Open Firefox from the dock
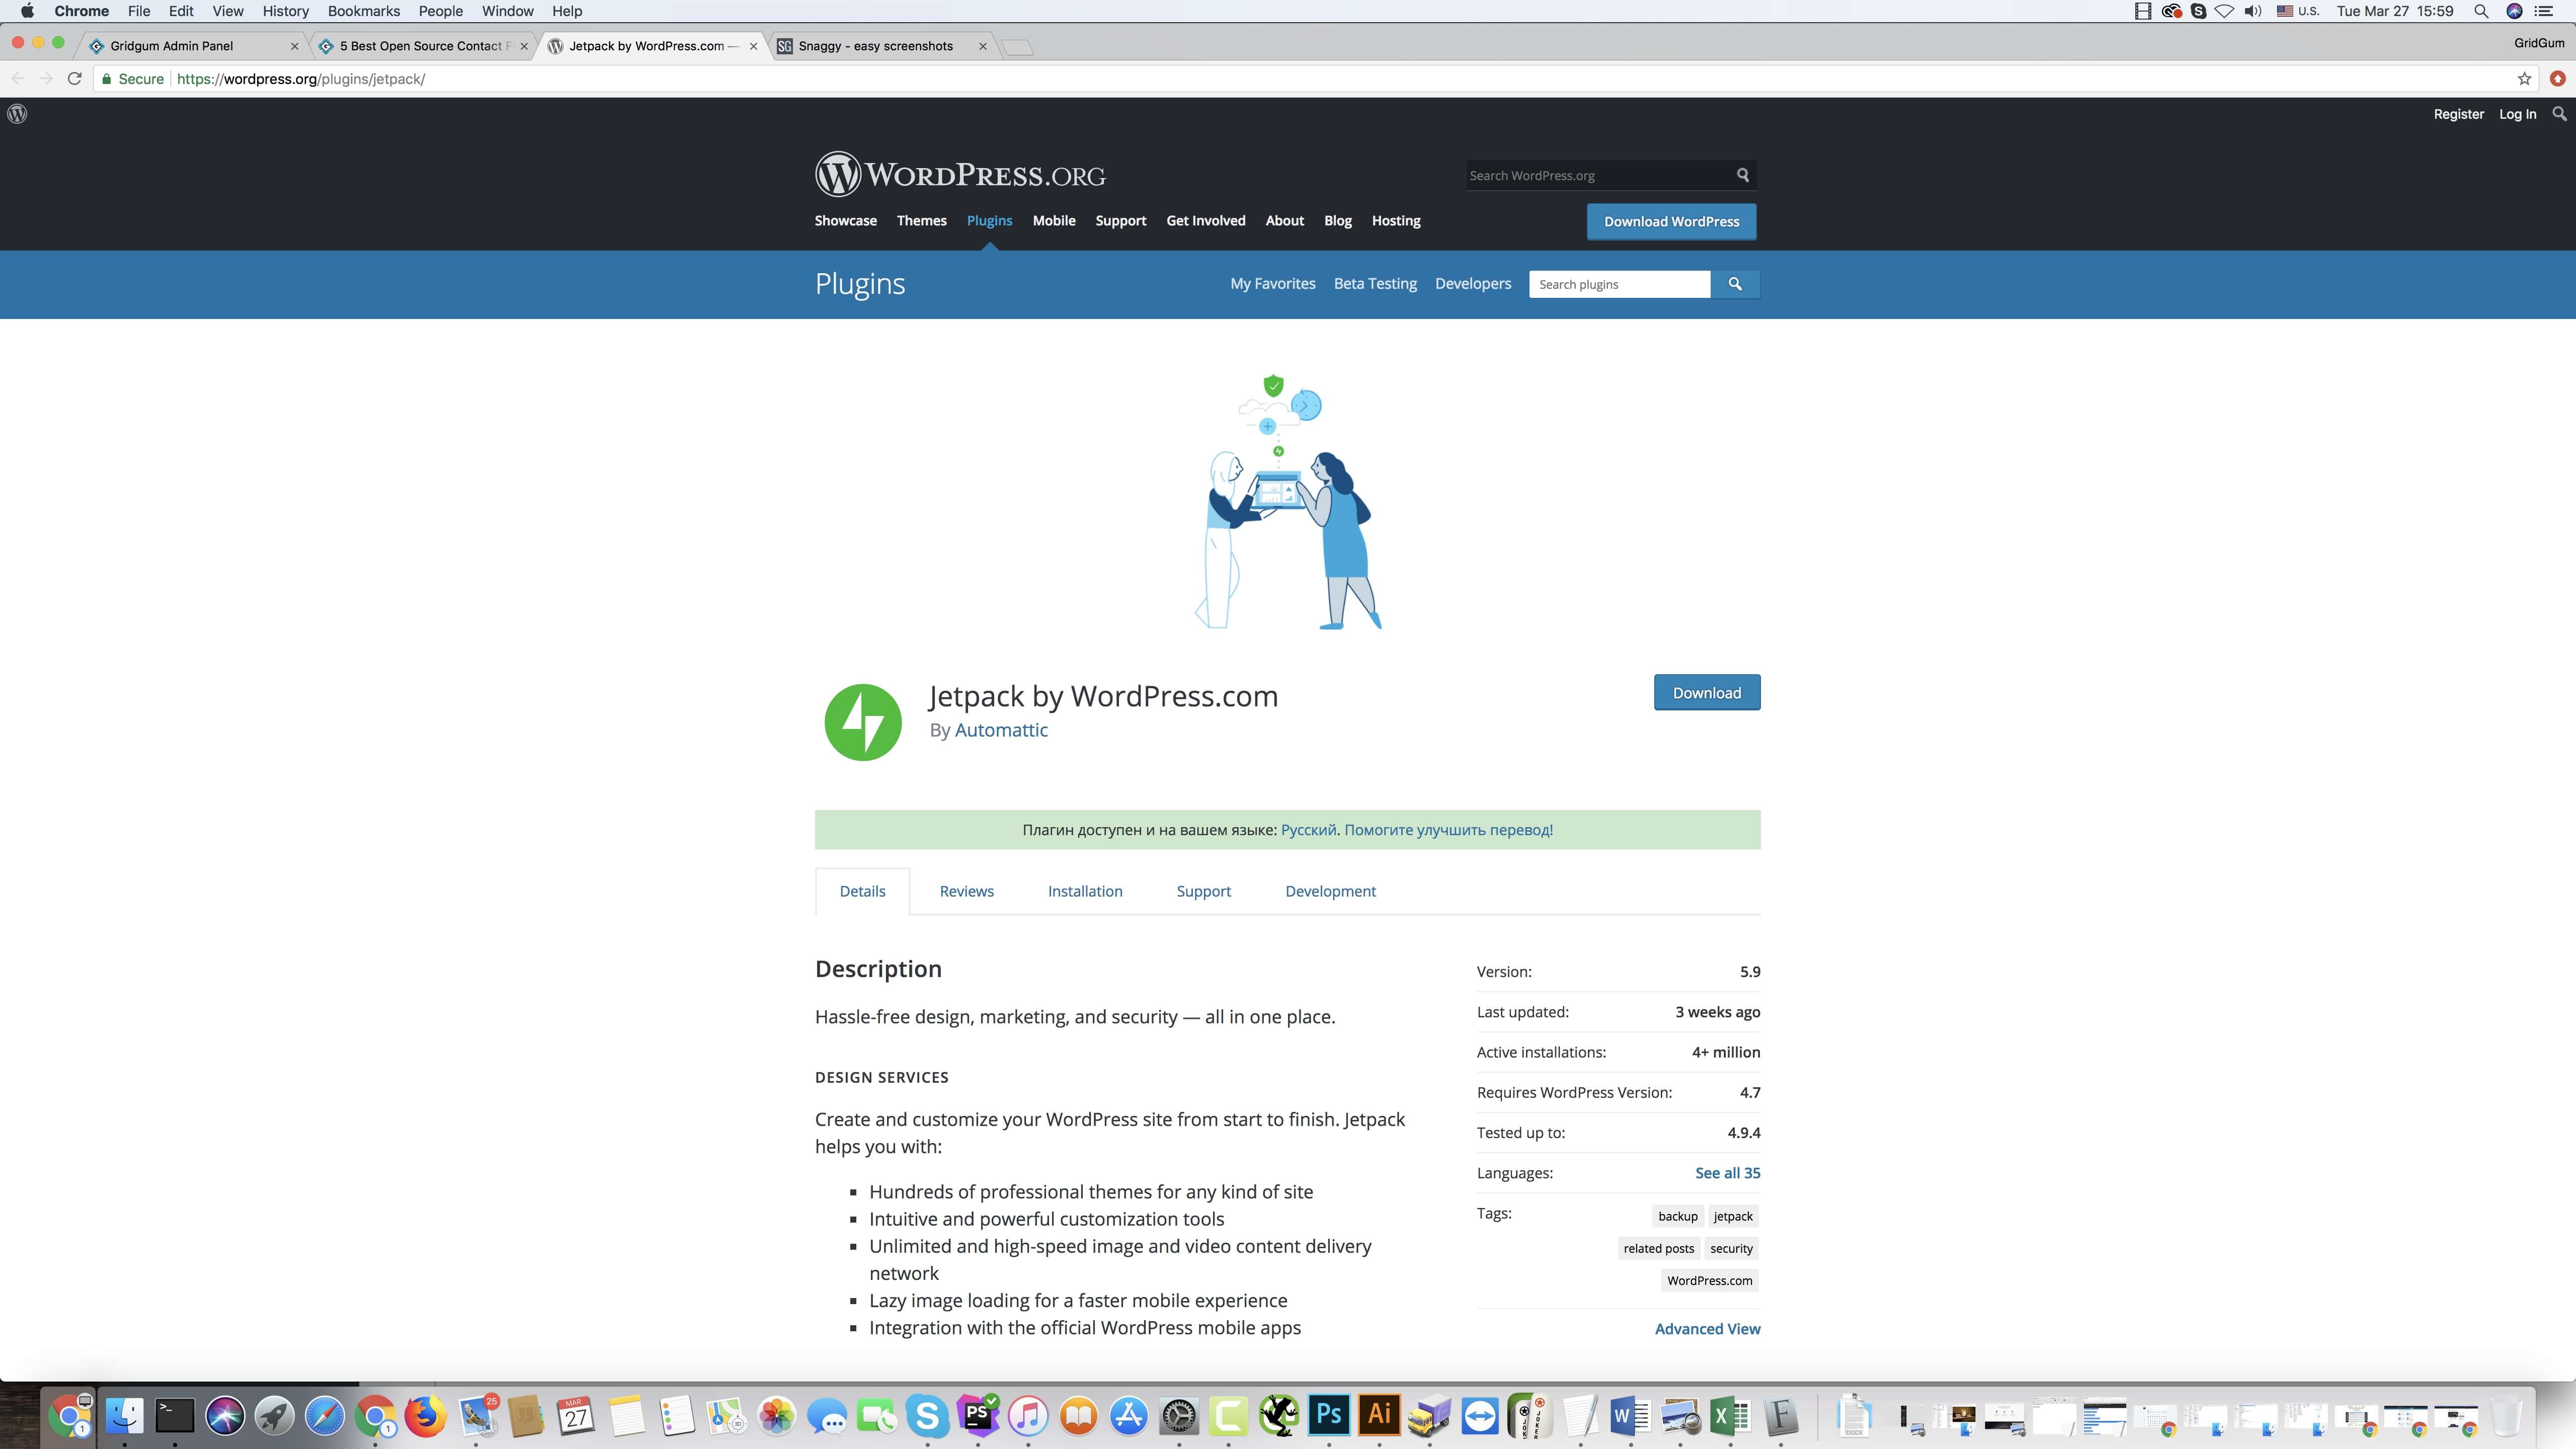 tap(425, 1416)
